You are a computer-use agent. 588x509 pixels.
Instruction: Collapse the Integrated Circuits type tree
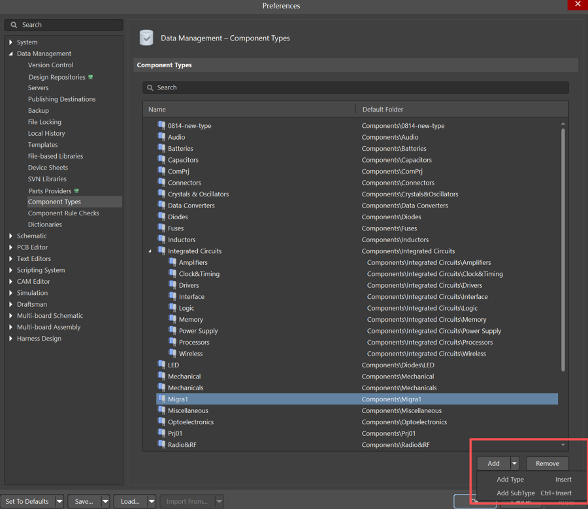pos(150,251)
